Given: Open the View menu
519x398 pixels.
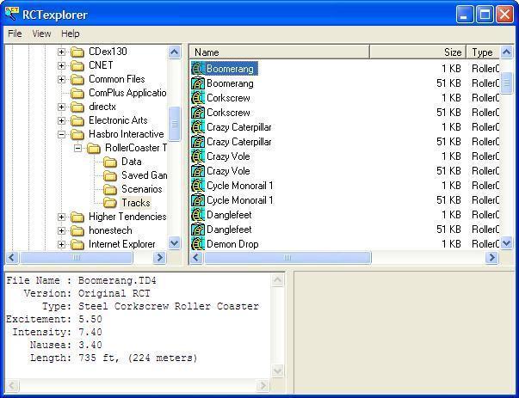Looking at the screenshot, I should coord(41,34).
